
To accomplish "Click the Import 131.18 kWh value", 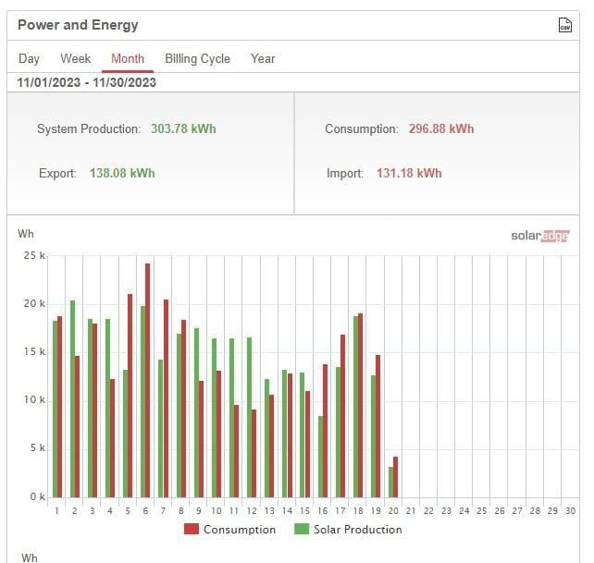I will pyautogui.click(x=409, y=173).
